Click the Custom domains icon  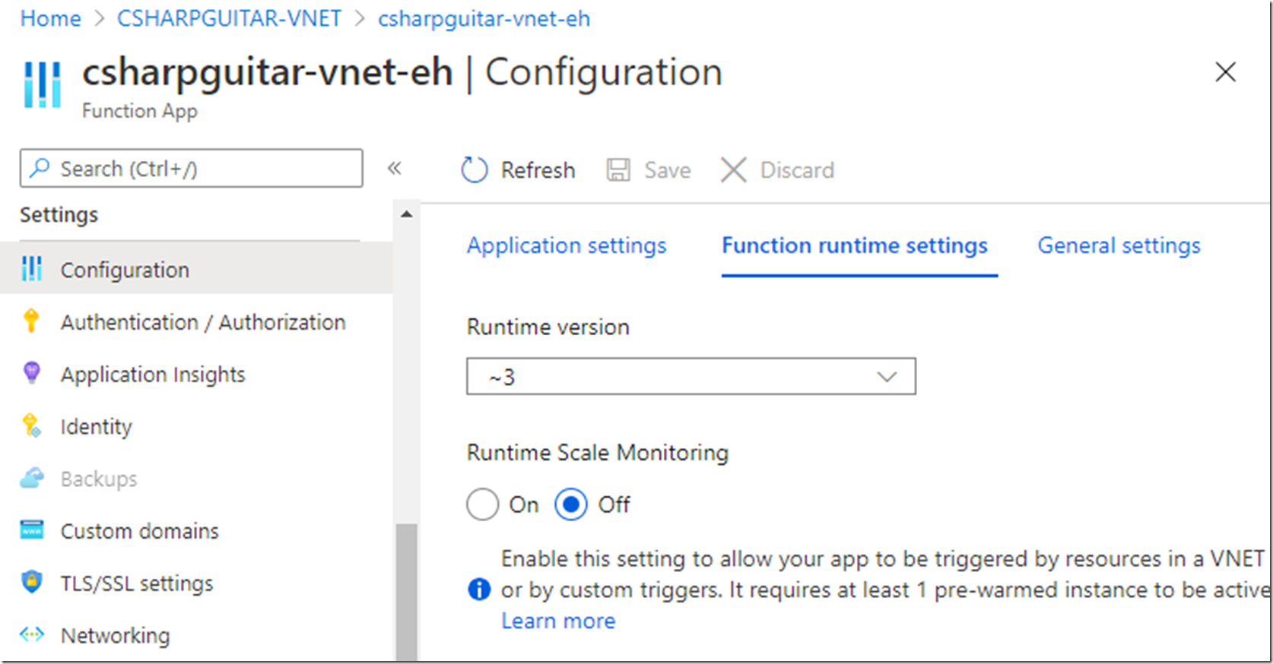coord(32,530)
